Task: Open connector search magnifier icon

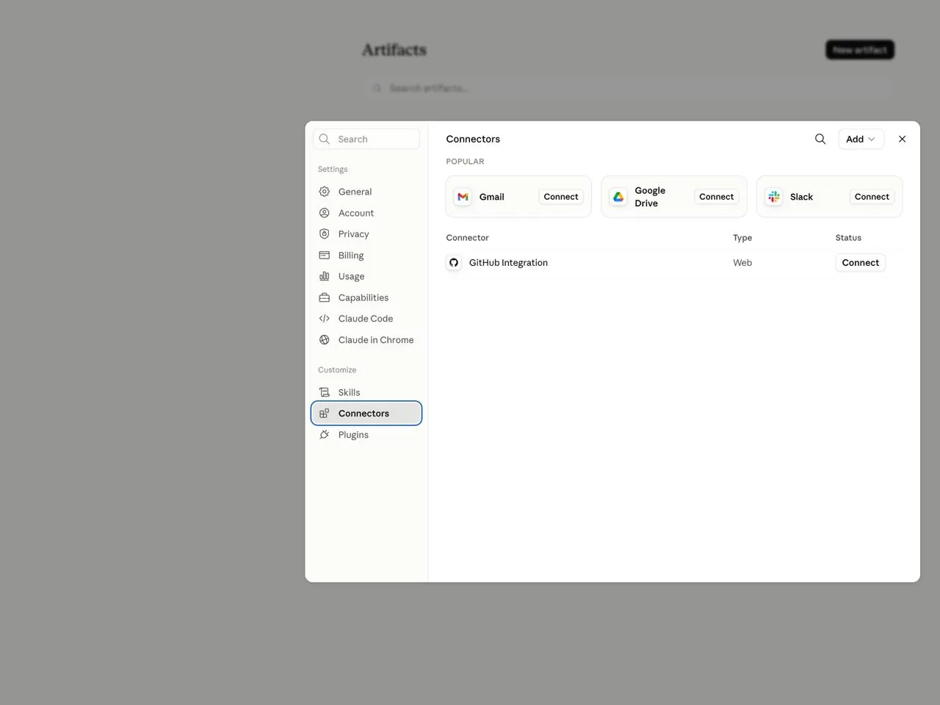Action: [x=820, y=139]
